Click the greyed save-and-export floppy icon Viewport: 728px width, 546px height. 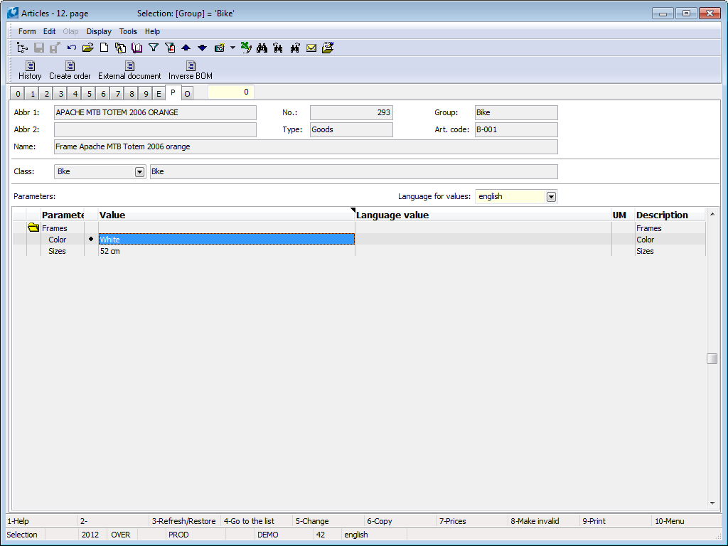pyautogui.click(x=55, y=48)
